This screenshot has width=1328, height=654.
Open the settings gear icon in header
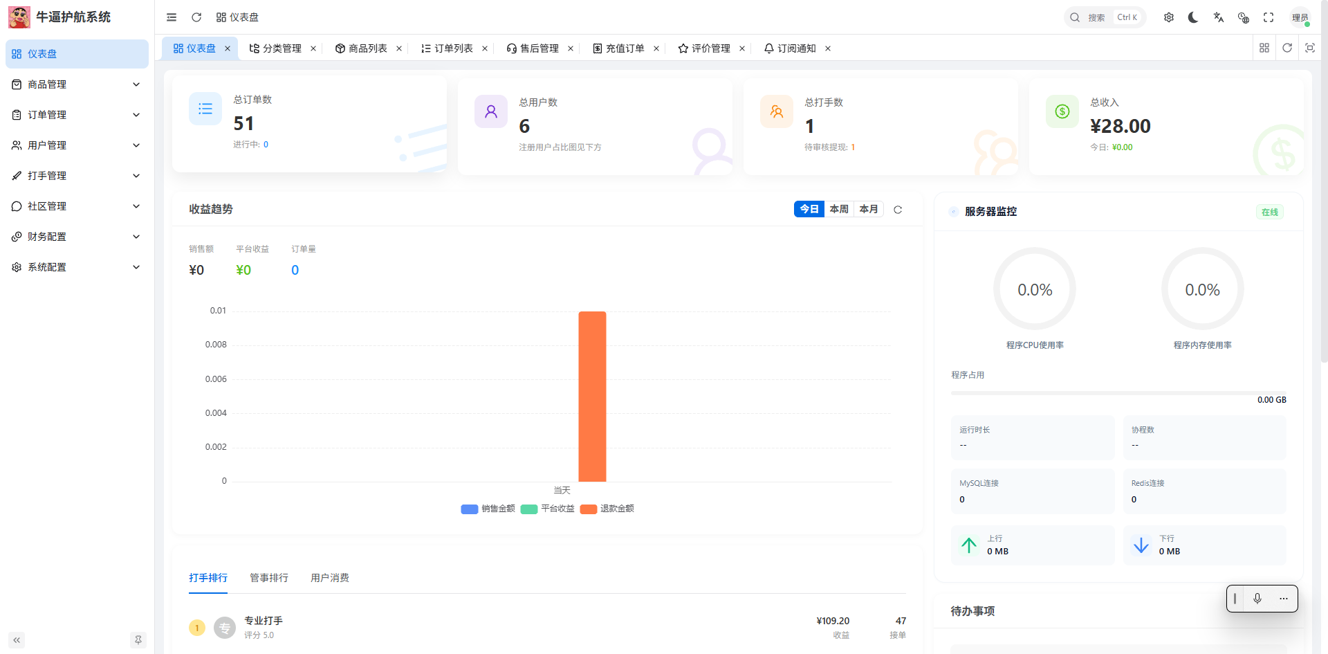pos(1168,17)
